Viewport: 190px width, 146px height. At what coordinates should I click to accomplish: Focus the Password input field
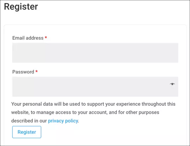[x=95, y=87]
